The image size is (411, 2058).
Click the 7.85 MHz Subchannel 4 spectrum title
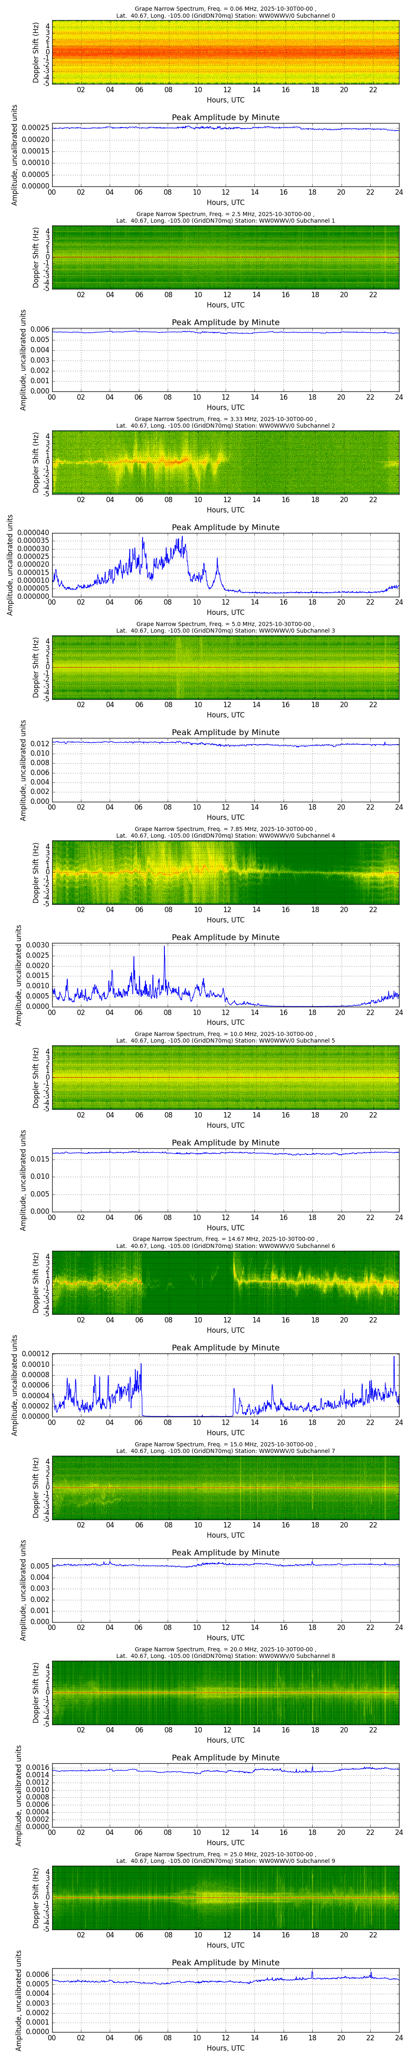[x=226, y=833]
